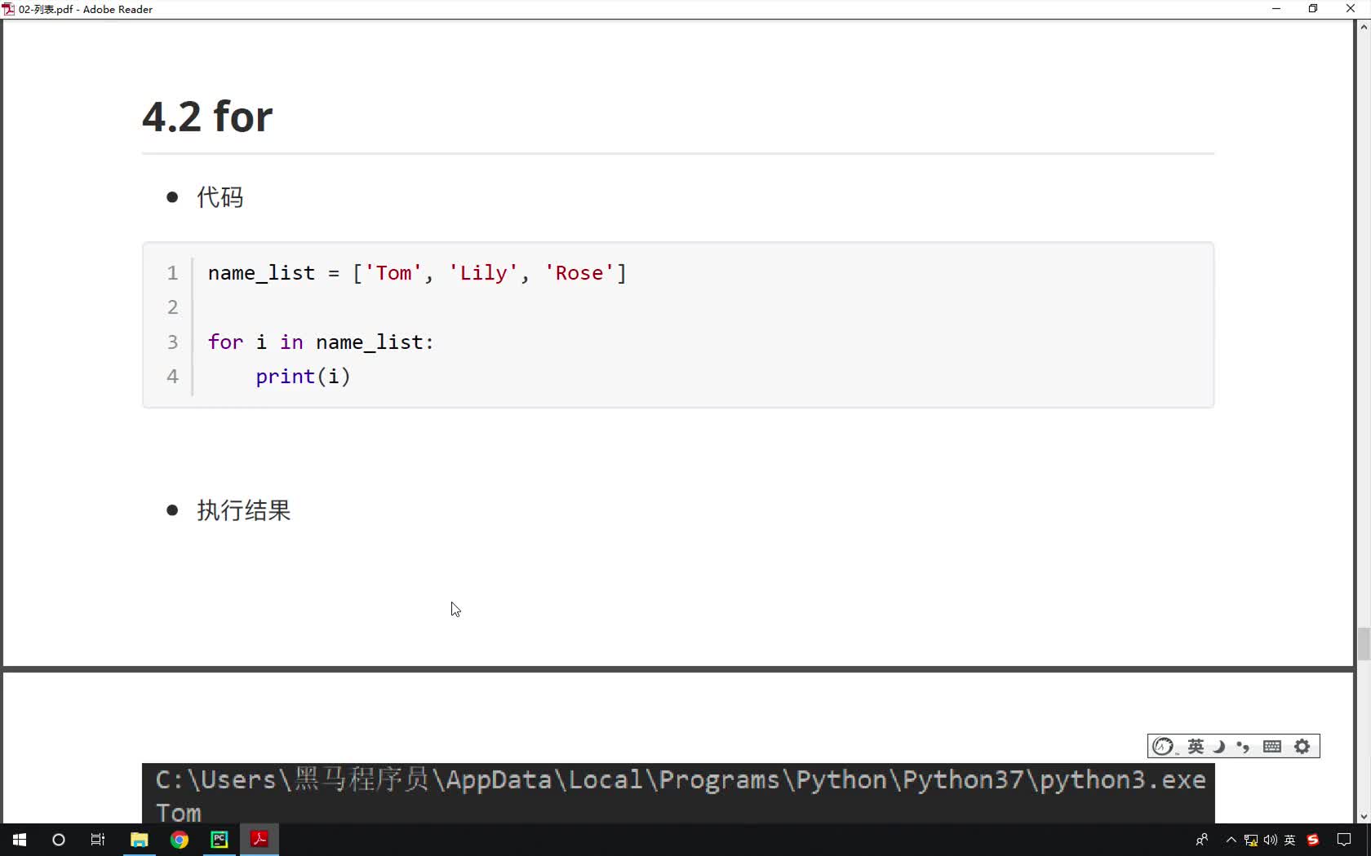Click line number 1 in code block
Viewport: 1371px width, 856px height.
(x=172, y=273)
